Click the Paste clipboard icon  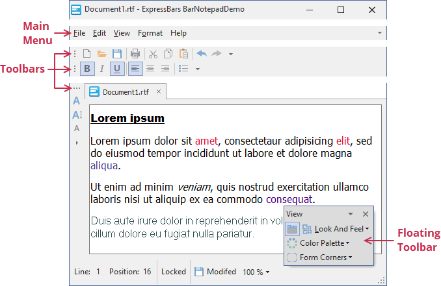(x=183, y=54)
